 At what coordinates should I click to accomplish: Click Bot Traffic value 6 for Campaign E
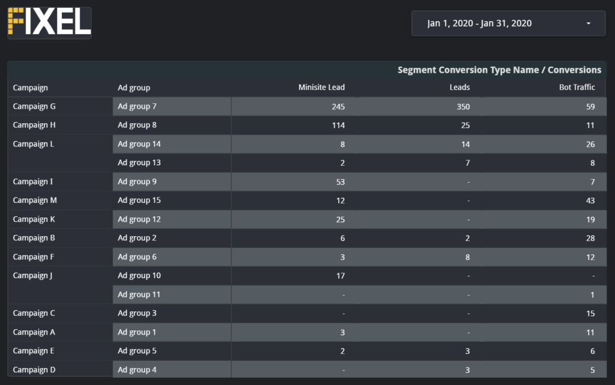[x=592, y=351]
